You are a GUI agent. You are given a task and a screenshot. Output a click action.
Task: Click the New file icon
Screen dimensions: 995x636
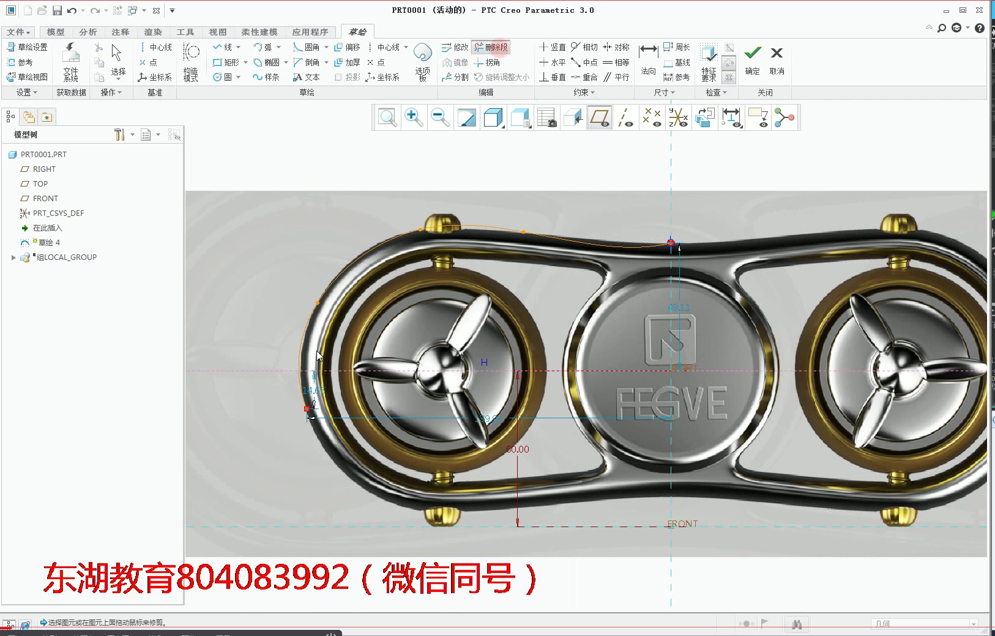(28, 10)
